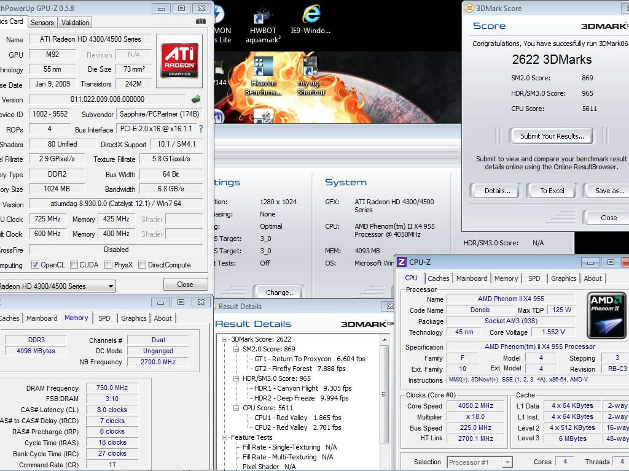Viewport: 629px width, 471px height.
Task: Open the Radeon HD 4300/4500 Series dropdown
Action: 57,286
